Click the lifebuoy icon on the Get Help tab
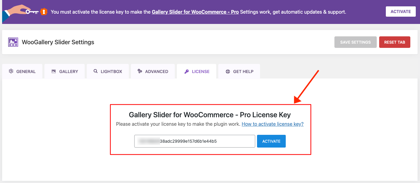The width and height of the screenshot is (420, 183). click(x=228, y=72)
